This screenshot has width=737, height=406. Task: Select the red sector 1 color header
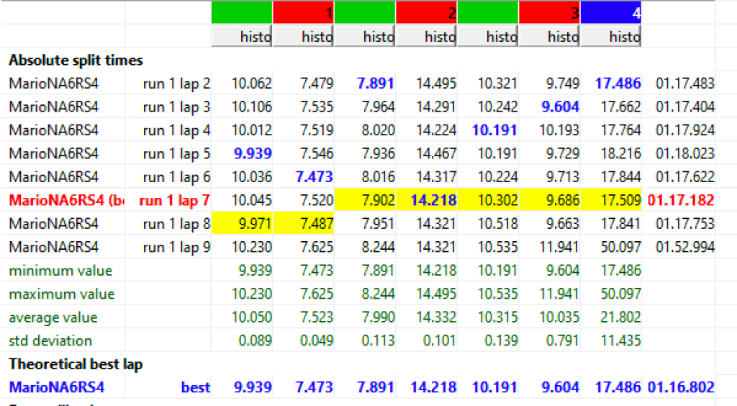[x=303, y=12]
